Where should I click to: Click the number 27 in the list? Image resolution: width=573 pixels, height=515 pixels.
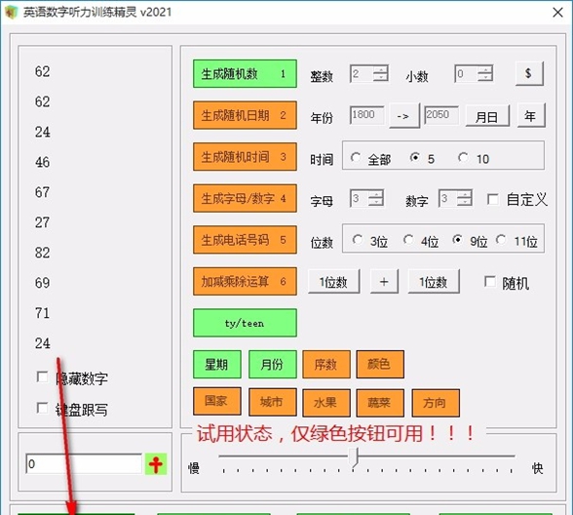(43, 222)
